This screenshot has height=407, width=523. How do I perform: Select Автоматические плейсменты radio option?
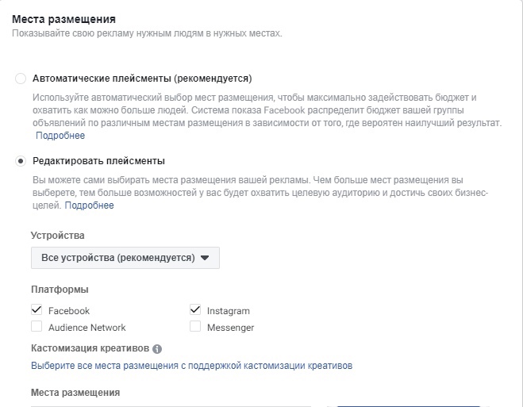[21, 79]
